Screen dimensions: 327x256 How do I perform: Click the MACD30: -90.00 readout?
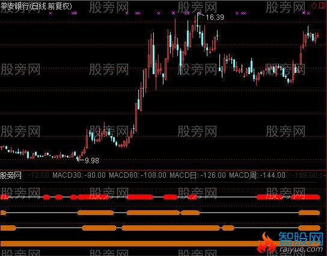[79, 175]
